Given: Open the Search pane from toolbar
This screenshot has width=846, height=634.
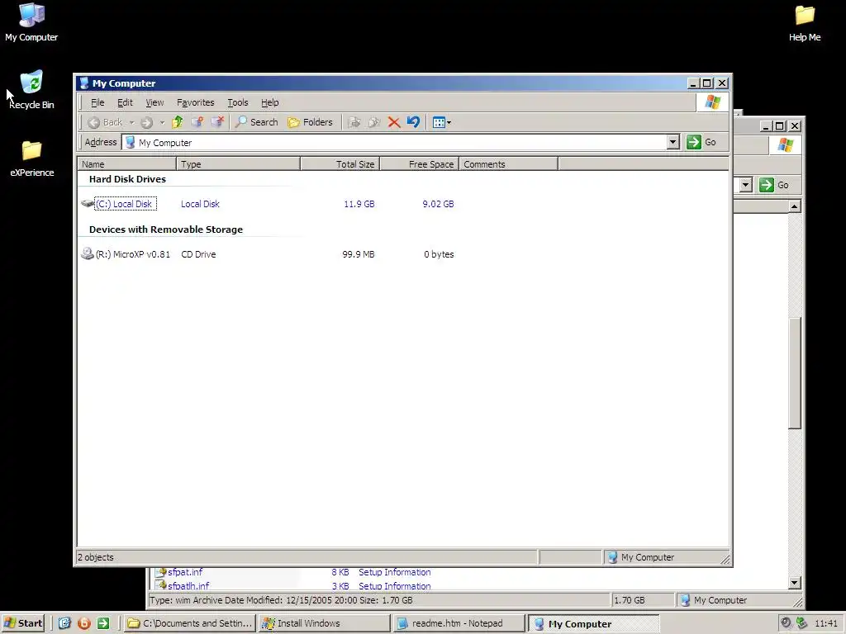Looking at the screenshot, I should point(257,122).
